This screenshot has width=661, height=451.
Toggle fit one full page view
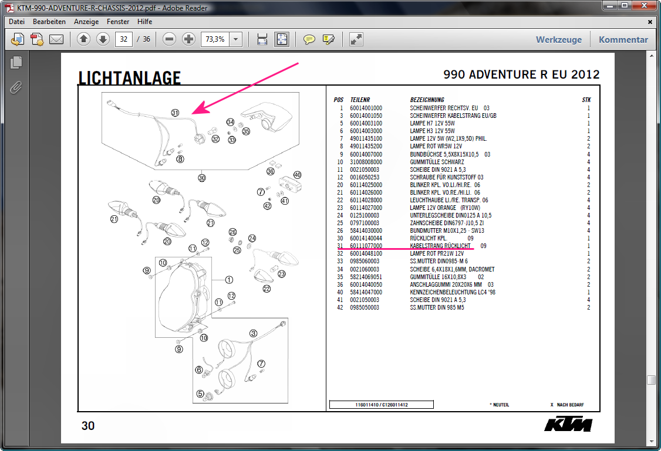[x=282, y=39]
